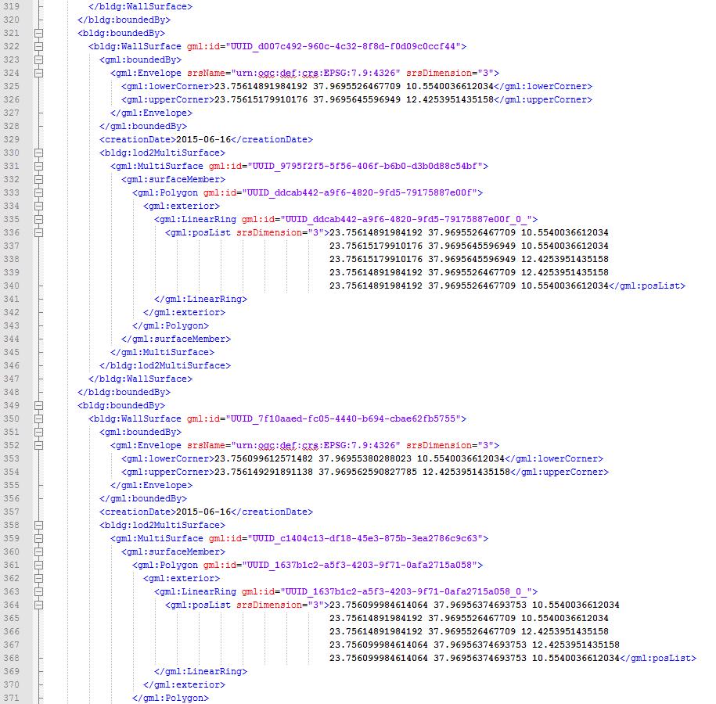This screenshot has height=704, width=716.
Task: Collapse the gml:Envelope fold on line 324
Action: click(39, 73)
